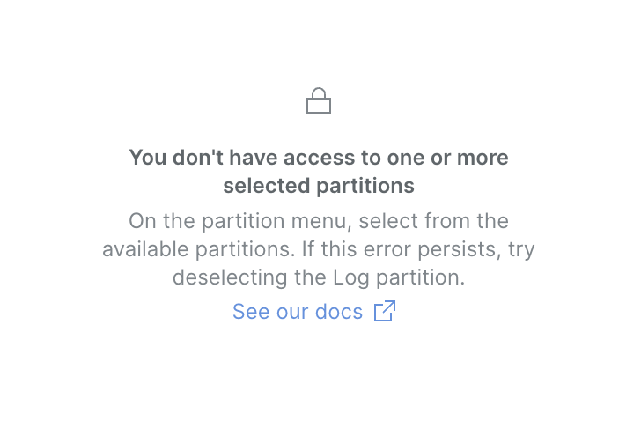
Task: Click the word "try" ending the second line
Action: 520,249
